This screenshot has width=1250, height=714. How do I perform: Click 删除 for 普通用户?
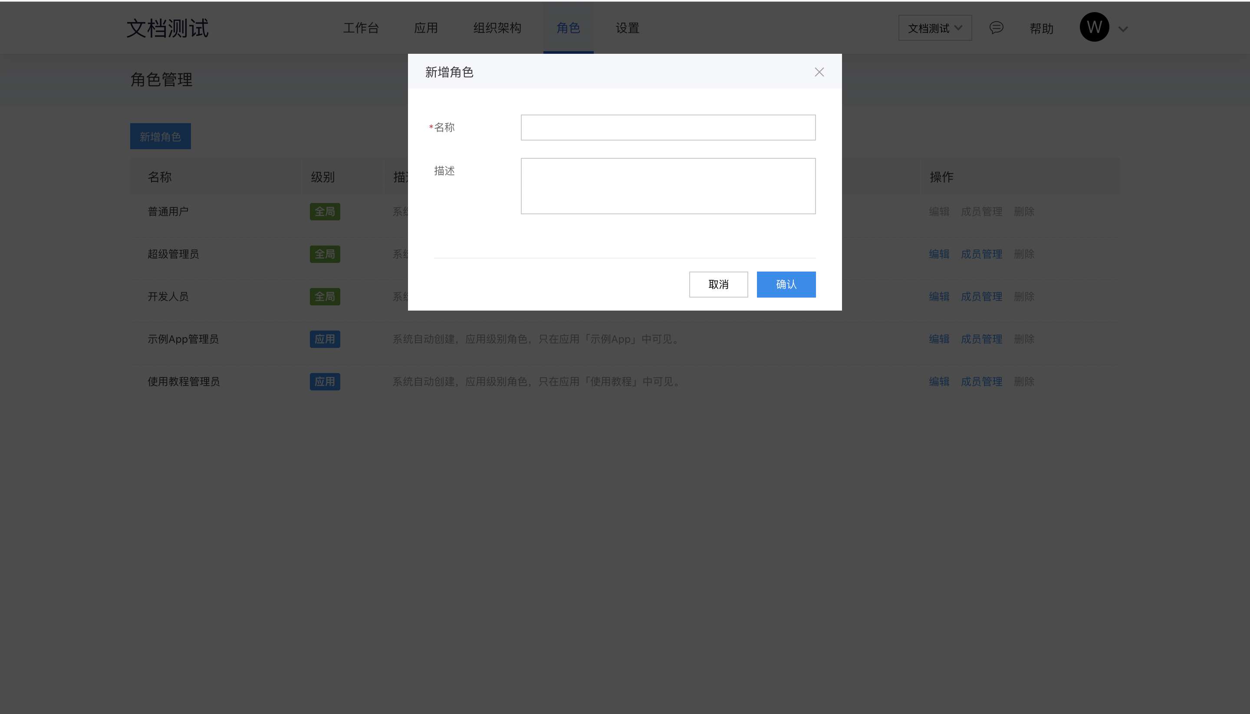coord(1024,212)
